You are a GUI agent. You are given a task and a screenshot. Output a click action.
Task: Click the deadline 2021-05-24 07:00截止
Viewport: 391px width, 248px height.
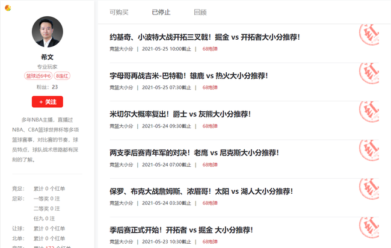[167, 165]
